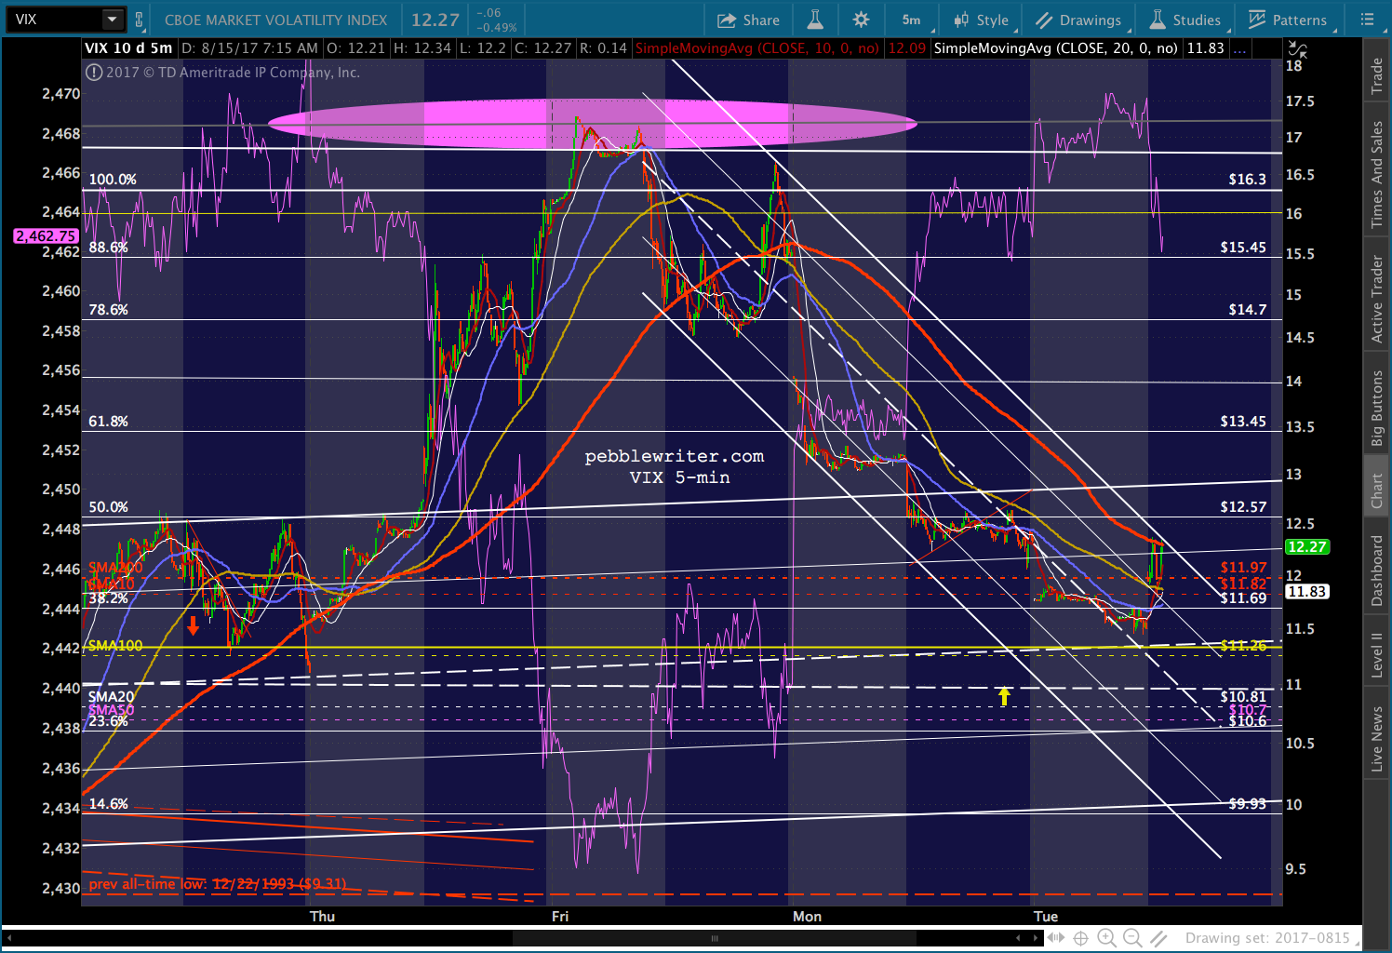This screenshot has width=1392, height=953.
Task: Click the Thu date label on time axis
Action: click(x=322, y=917)
